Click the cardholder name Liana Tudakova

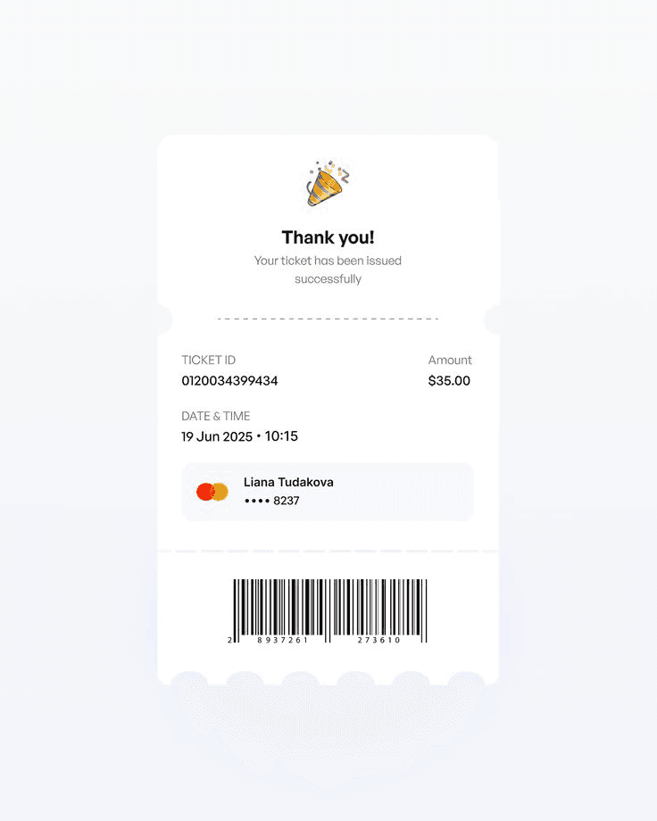point(288,482)
